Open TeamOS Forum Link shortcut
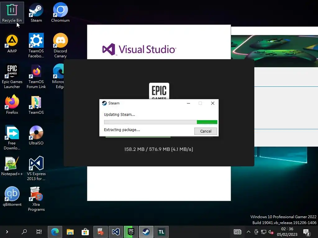Screen dimensions: 318x238 pos(36,77)
